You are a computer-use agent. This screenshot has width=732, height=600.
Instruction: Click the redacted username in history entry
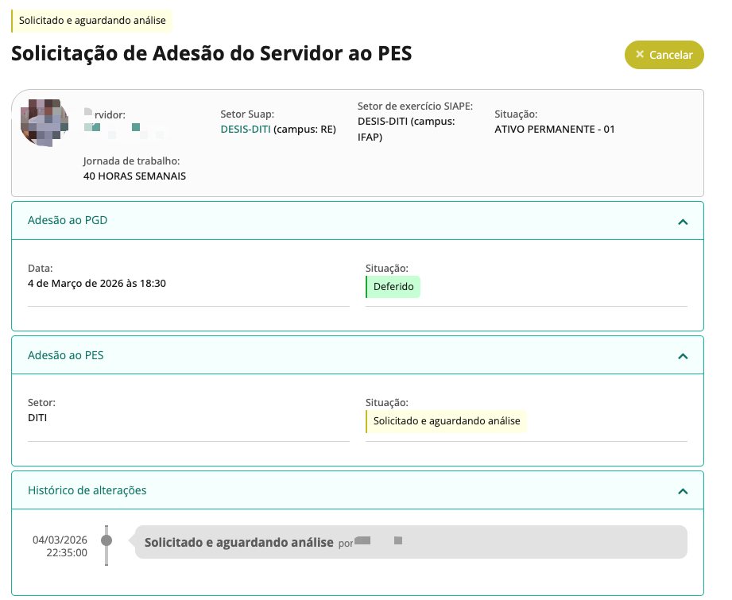pos(378,541)
